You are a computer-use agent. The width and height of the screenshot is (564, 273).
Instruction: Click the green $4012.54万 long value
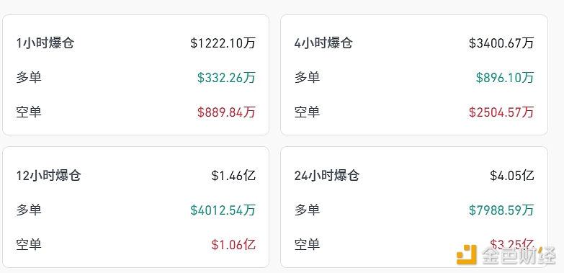[x=223, y=210]
